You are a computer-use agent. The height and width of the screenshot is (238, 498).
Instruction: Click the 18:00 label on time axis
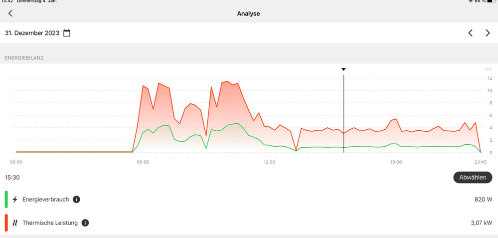tap(396, 162)
